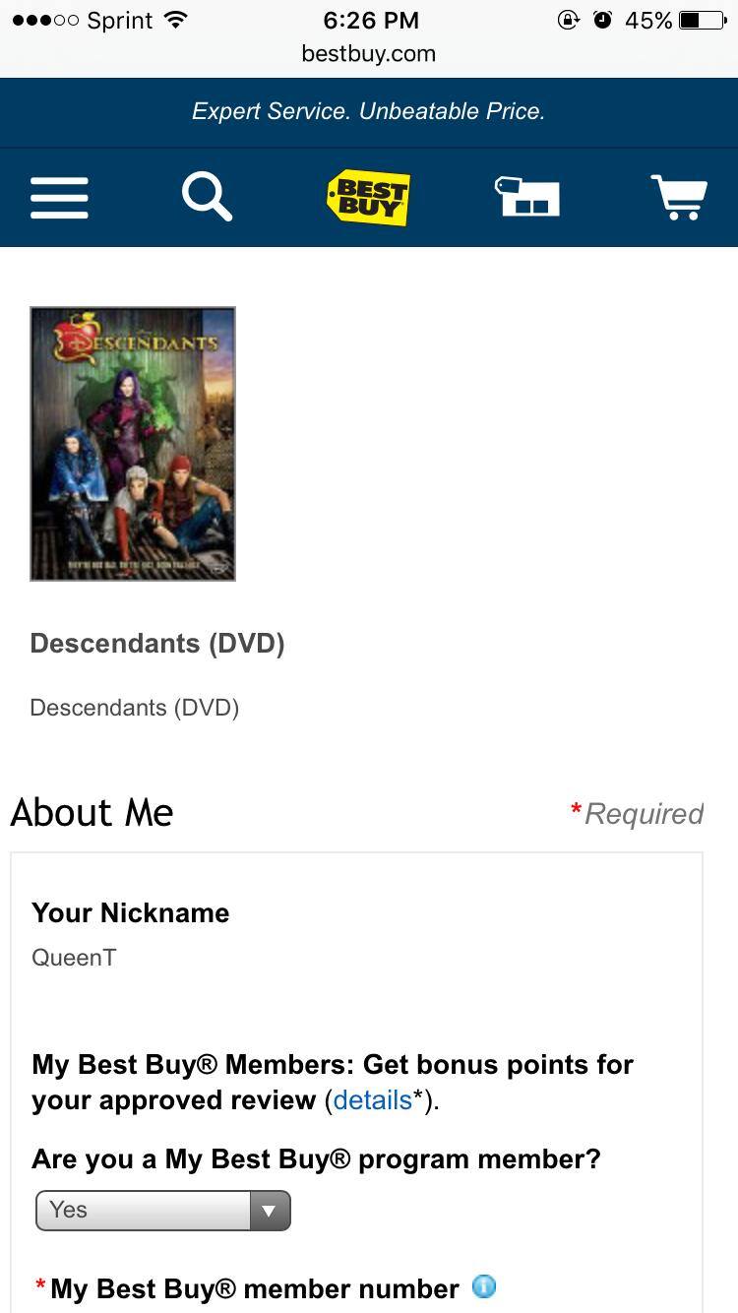The width and height of the screenshot is (738, 1313).
Task: Tap the magnifying glass search icon
Action: pos(208,197)
